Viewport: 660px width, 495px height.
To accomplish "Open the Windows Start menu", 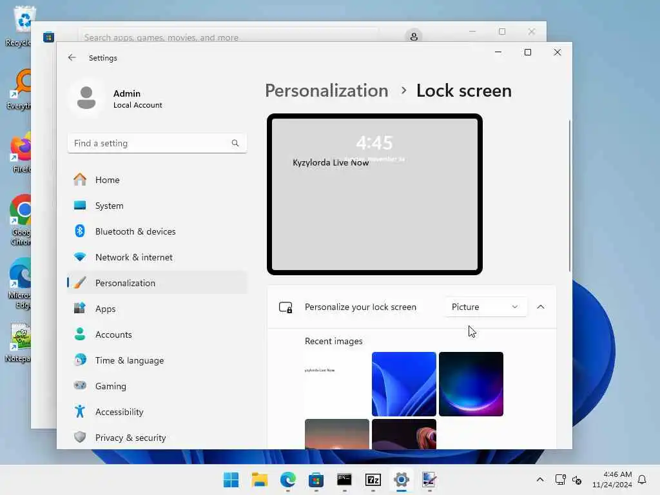I will tap(231, 480).
